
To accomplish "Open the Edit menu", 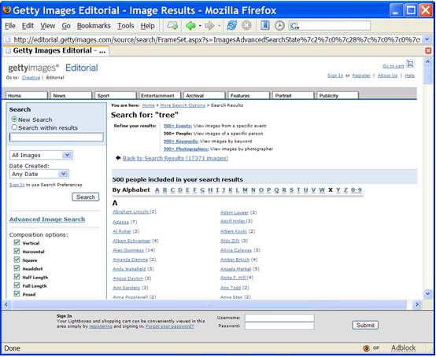I will click(28, 26).
